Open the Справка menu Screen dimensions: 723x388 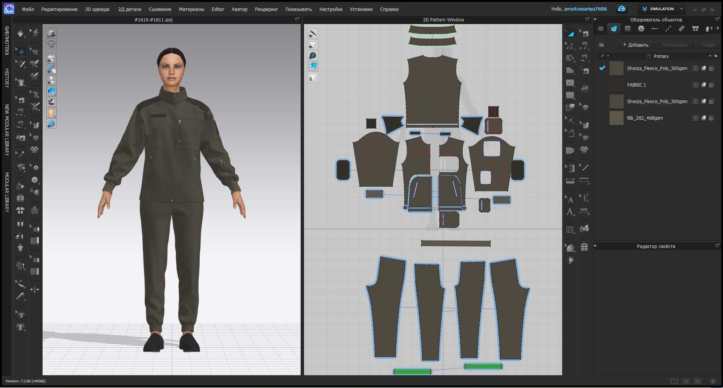(389, 9)
